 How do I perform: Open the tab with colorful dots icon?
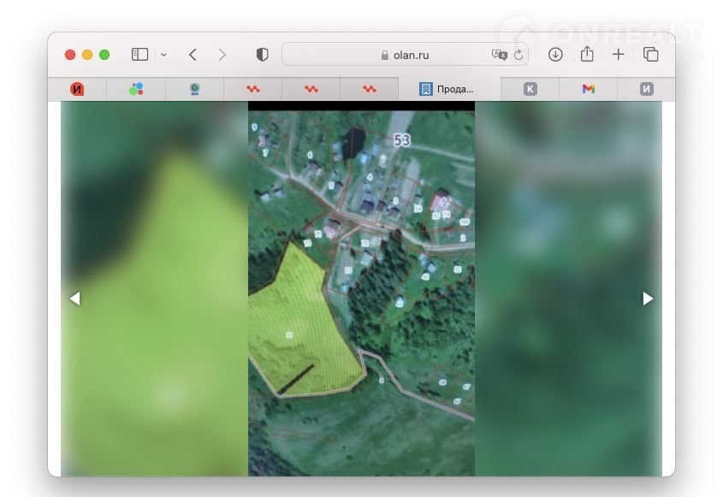click(136, 89)
